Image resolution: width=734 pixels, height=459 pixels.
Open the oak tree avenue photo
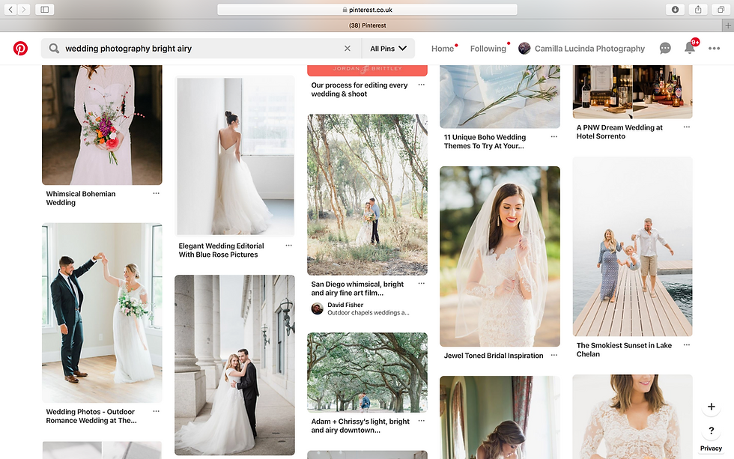tap(367, 372)
